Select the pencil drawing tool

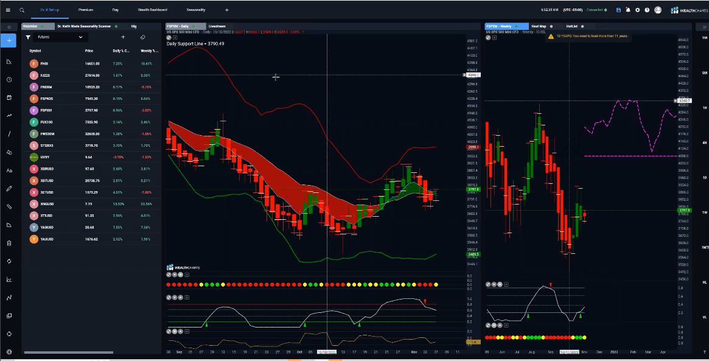point(9,189)
